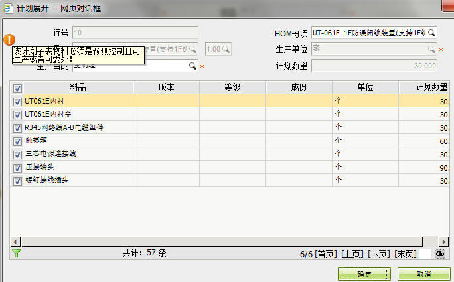Click the green filter funnel icon
This screenshot has height=282, width=454.
point(17,253)
